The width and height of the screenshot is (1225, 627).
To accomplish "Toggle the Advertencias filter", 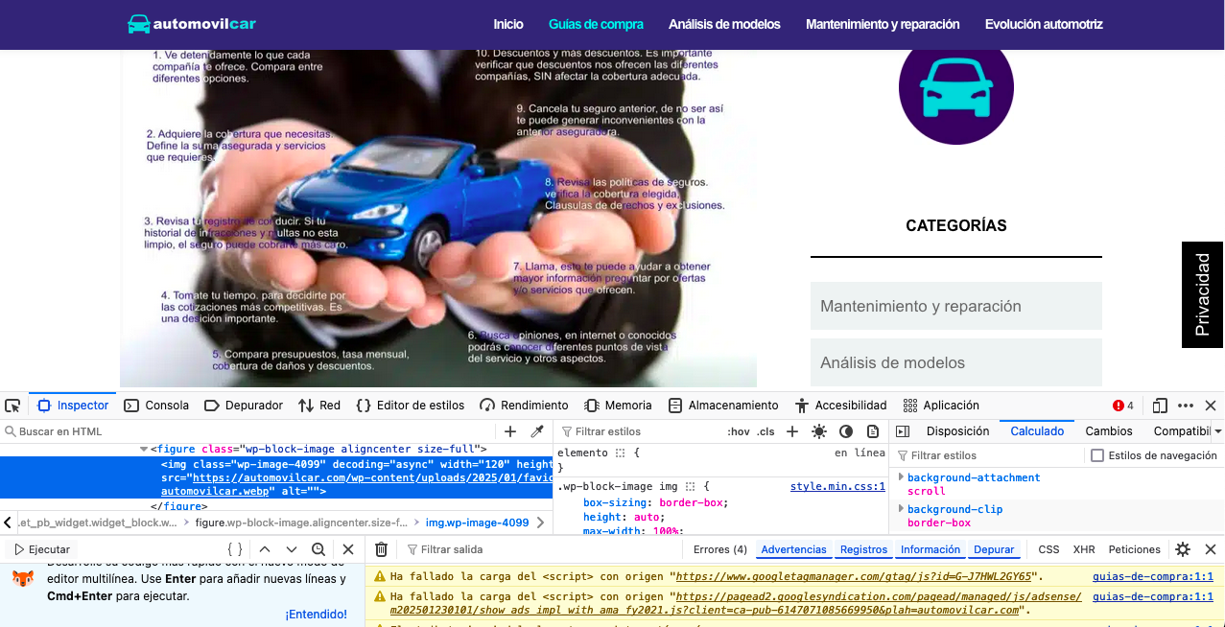I will (794, 549).
